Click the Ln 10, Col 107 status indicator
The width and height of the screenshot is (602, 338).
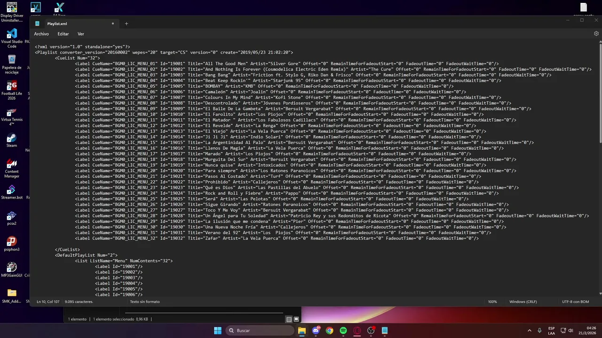click(x=48, y=301)
